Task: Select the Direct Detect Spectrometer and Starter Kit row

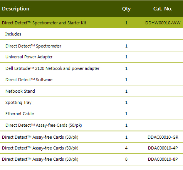Action: (x=91, y=23)
